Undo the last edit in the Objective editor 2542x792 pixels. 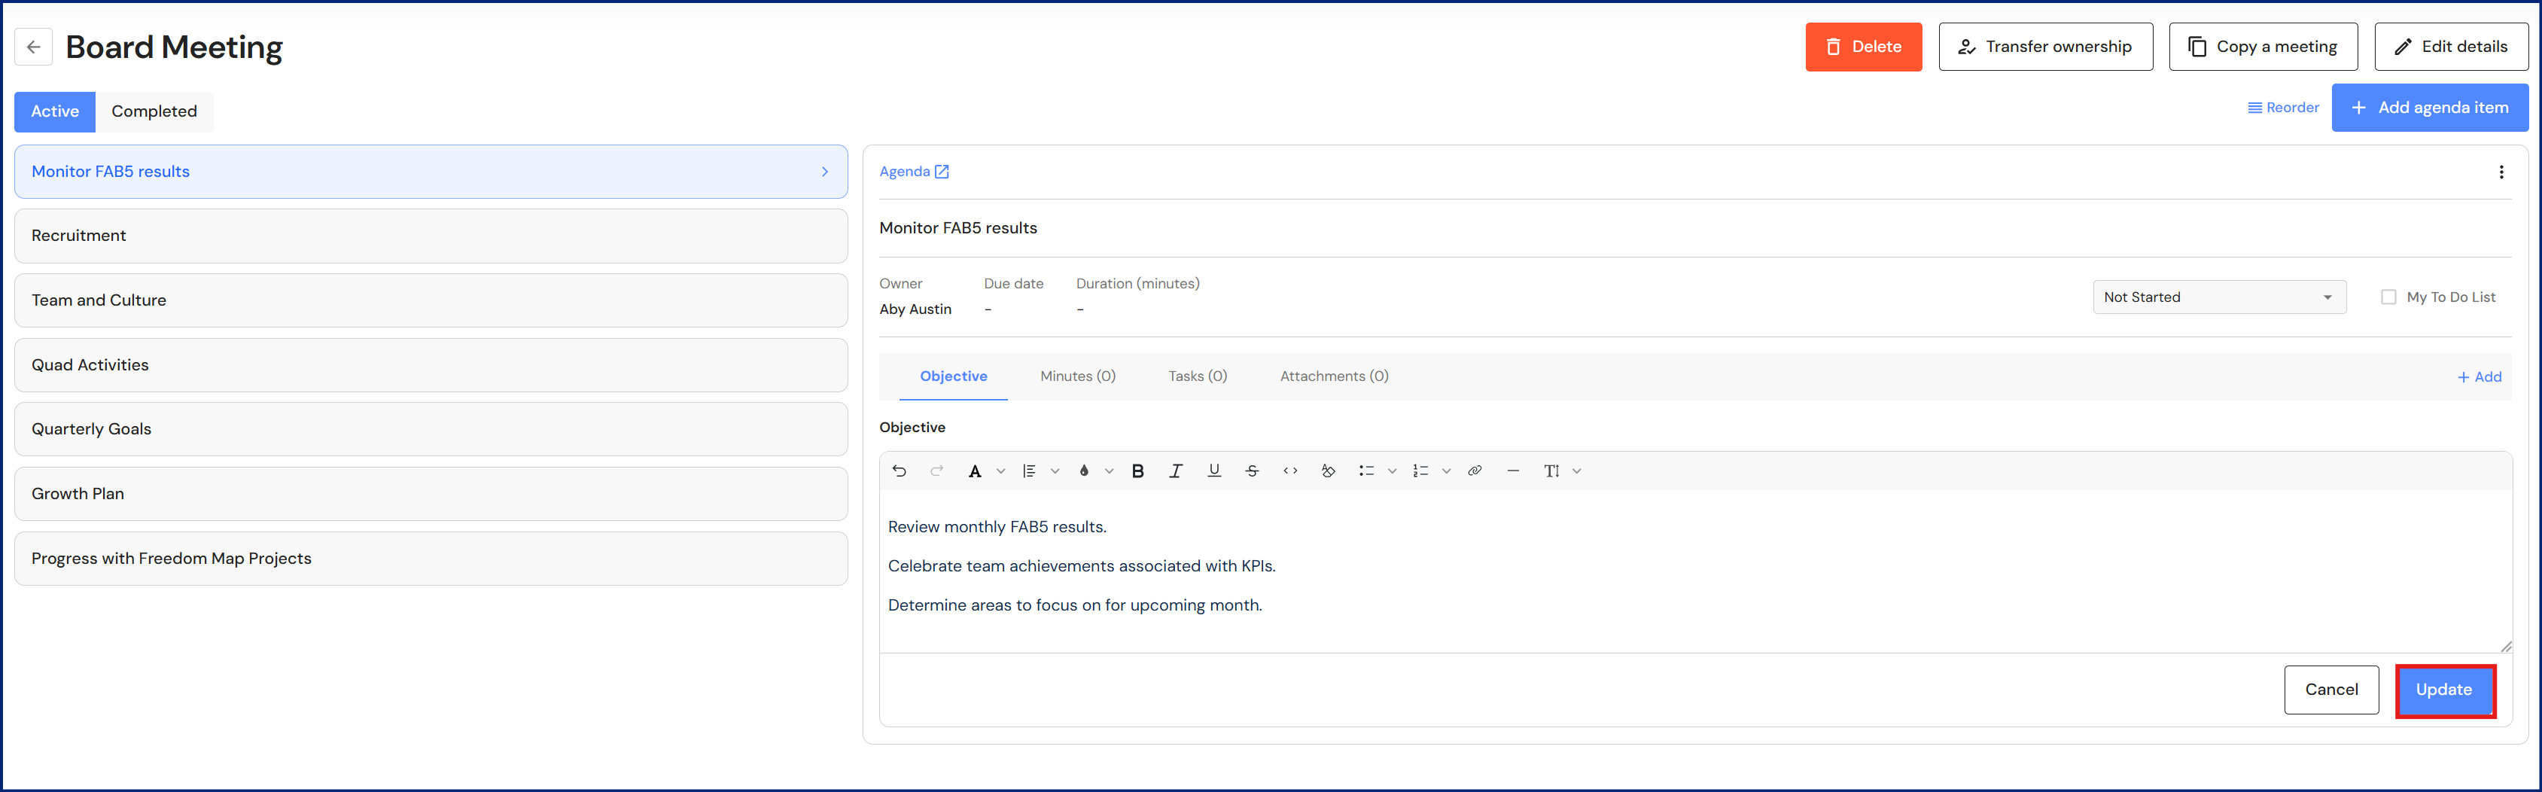[899, 471]
